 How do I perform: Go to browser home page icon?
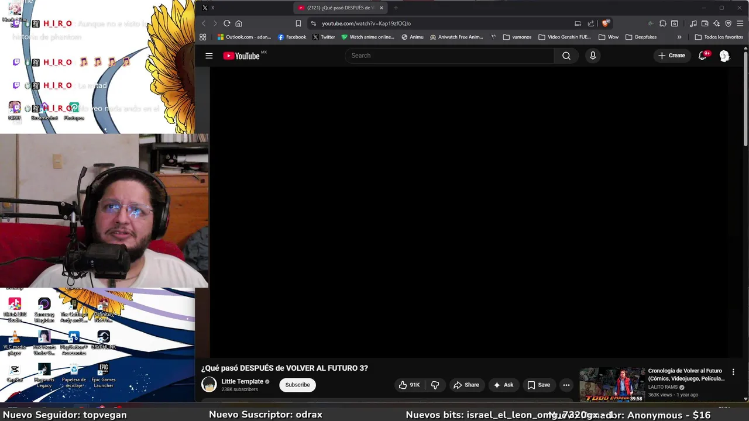point(239,23)
